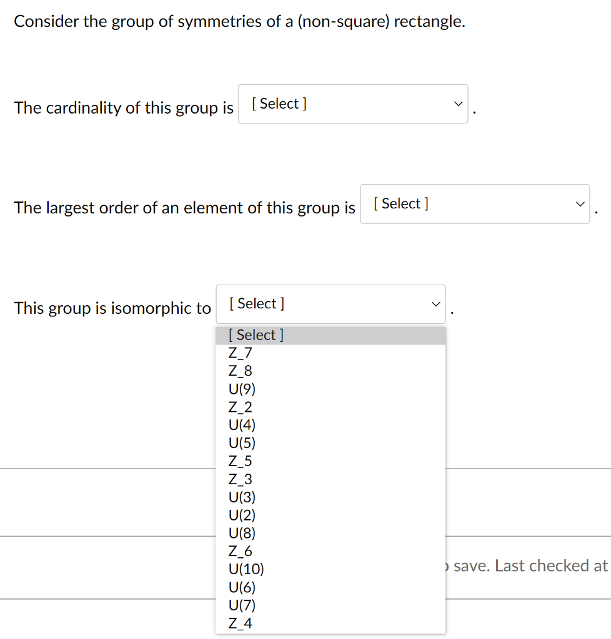The width and height of the screenshot is (611, 639).
Task: Choose Z_6 from the list
Action: (241, 551)
